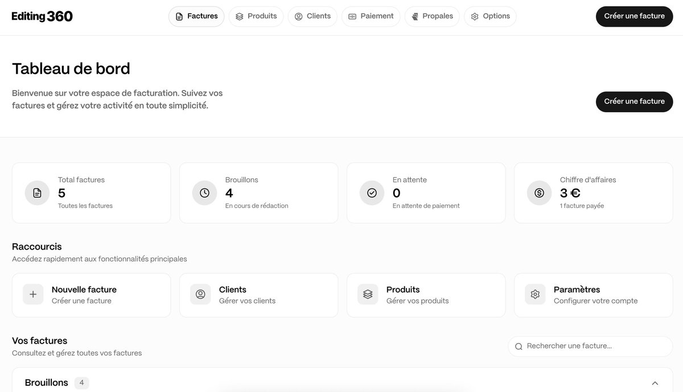Open the Gérer vos produits shortcut
Image resolution: width=683 pixels, height=392 pixels.
tap(426, 295)
